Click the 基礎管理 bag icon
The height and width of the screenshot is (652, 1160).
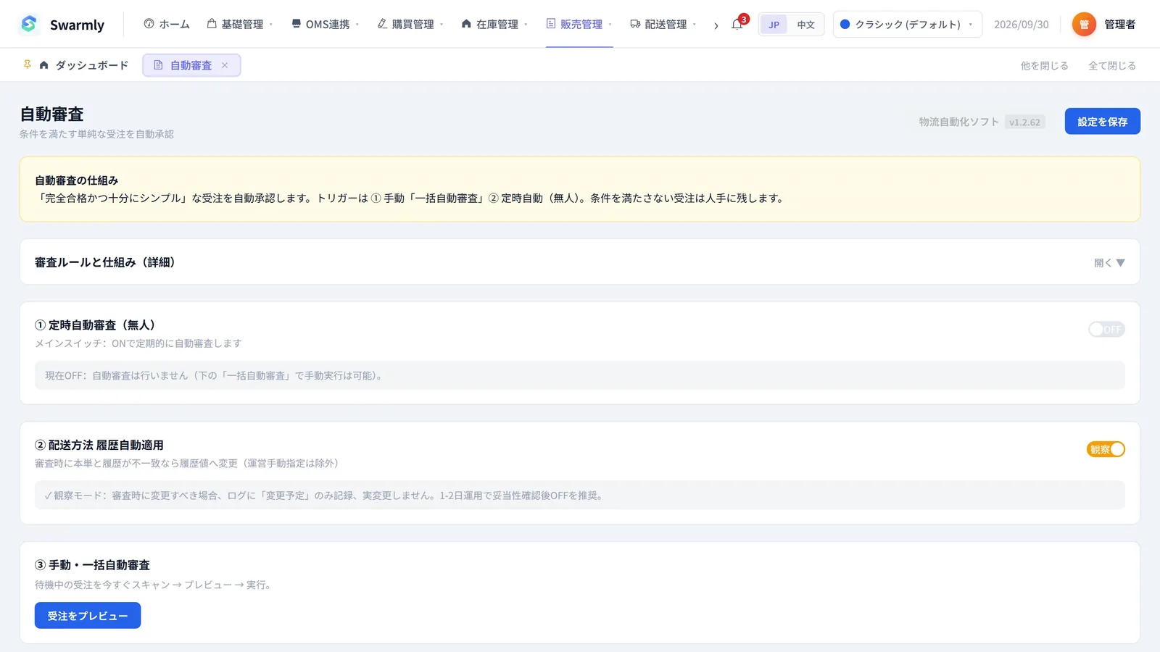tap(212, 24)
